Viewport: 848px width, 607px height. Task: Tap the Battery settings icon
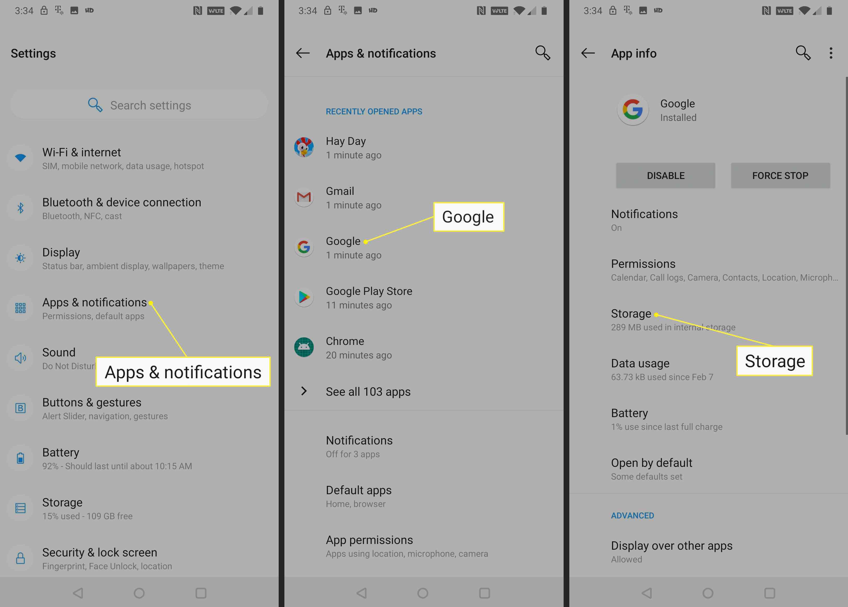20,459
